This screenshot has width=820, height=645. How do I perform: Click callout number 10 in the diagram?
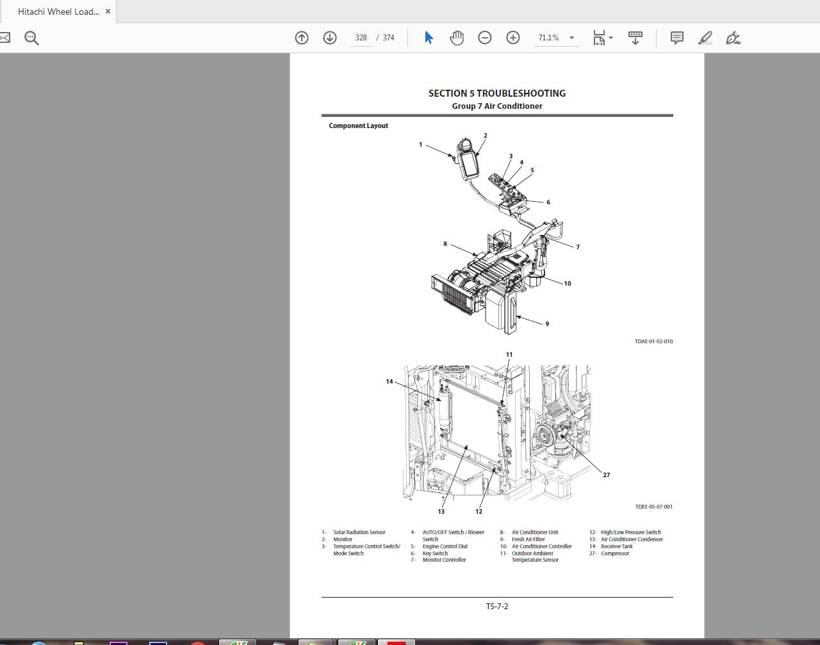568,284
